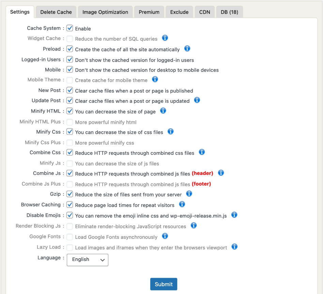Click the Lazy Load info icon

pos(234,247)
